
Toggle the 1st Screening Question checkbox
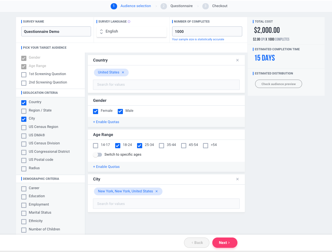(24, 75)
